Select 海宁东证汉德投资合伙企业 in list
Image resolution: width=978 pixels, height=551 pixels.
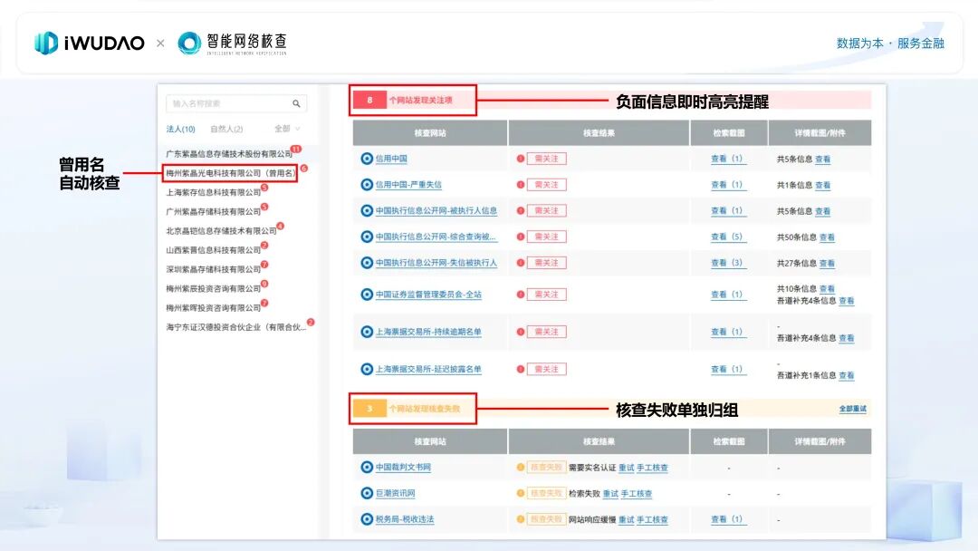pos(236,327)
